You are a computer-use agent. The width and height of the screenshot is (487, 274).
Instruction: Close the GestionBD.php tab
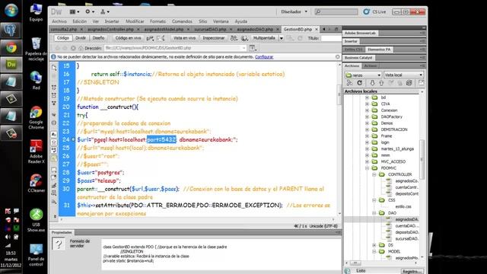(x=317, y=29)
